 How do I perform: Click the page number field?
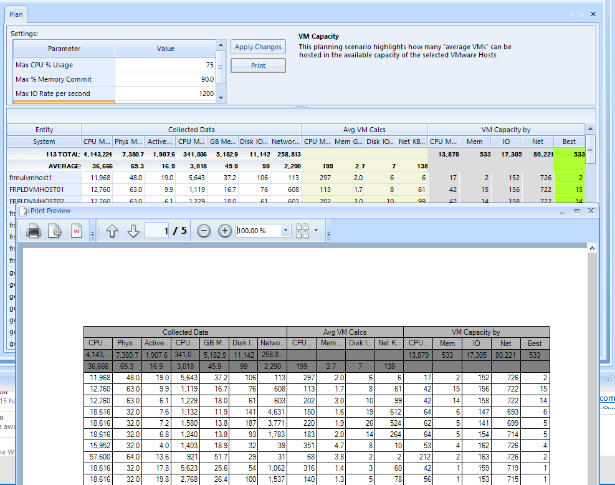point(157,231)
